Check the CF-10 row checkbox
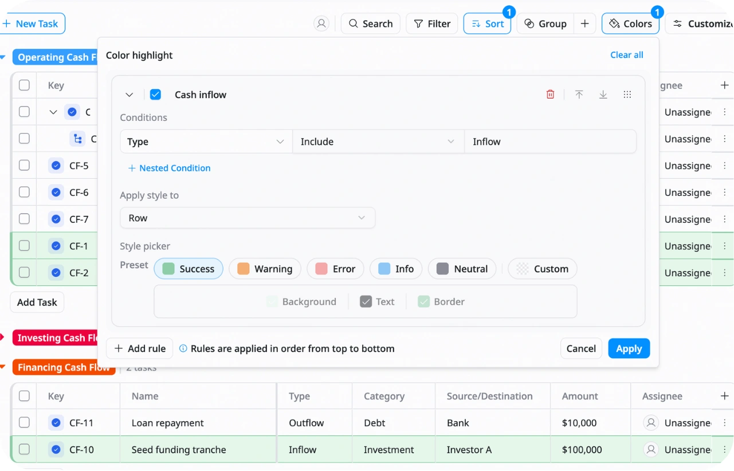Image resolution: width=734 pixels, height=471 pixels. [x=24, y=450]
